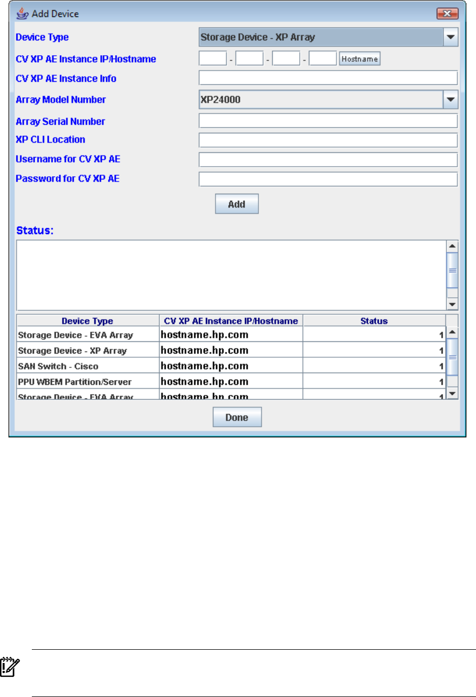Click the second IP octet field
The image size is (476, 697).
[249, 58]
